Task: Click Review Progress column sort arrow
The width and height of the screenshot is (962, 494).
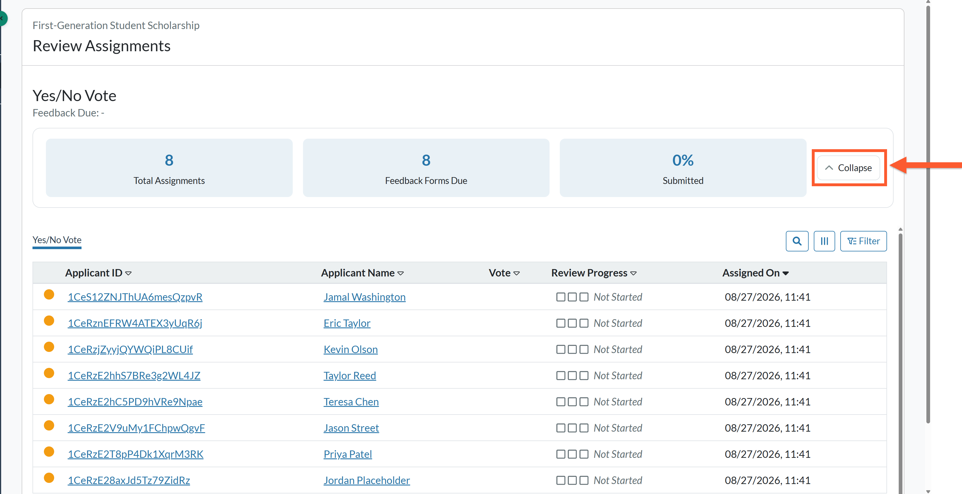Action: tap(633, 274)
